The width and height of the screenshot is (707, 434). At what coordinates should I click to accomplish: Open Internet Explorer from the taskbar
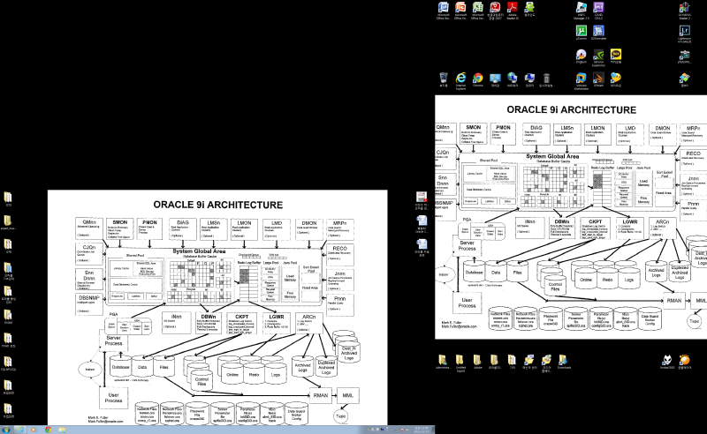point(19,430)
